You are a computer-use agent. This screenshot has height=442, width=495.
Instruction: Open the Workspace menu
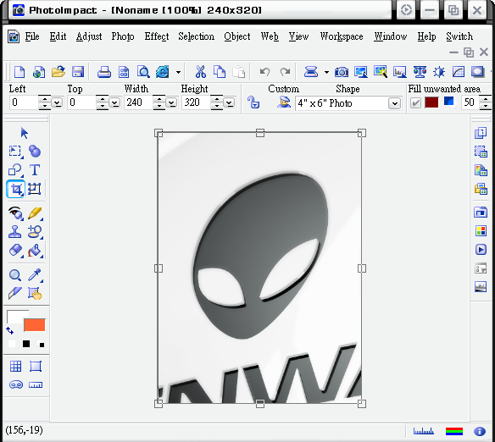342,36
